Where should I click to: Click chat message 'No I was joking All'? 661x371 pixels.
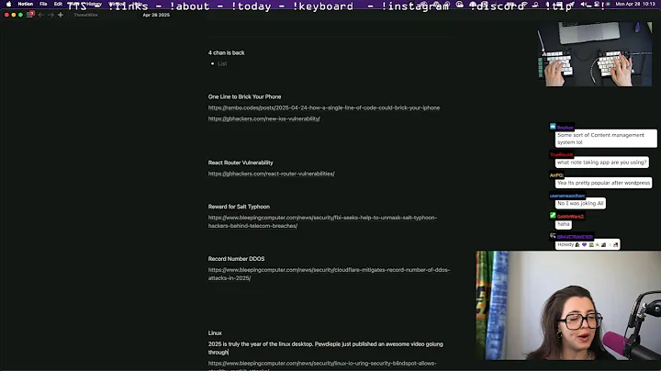click(x=580, y=203)
